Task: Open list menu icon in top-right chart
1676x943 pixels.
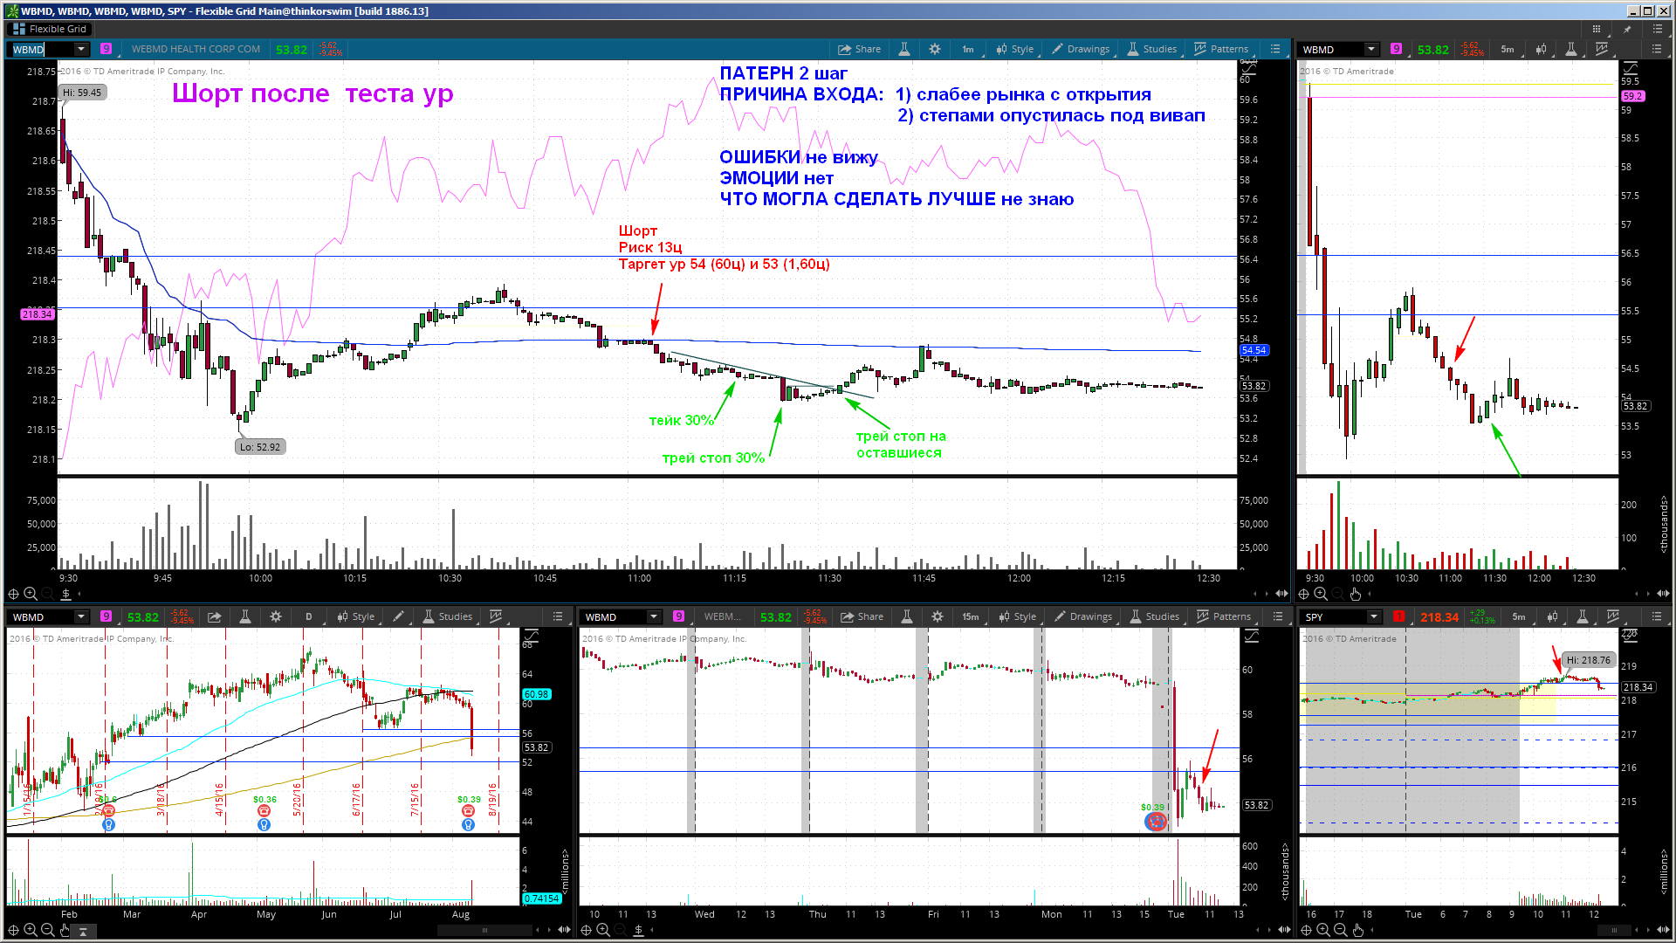Action: tap(1657, 49)
